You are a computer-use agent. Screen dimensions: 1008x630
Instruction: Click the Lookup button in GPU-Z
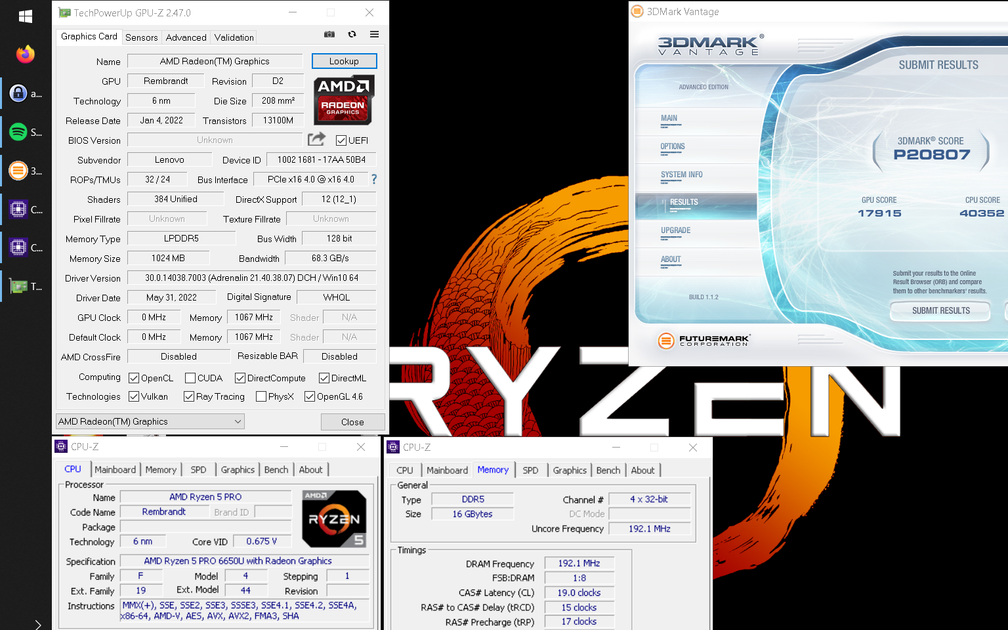344,61
